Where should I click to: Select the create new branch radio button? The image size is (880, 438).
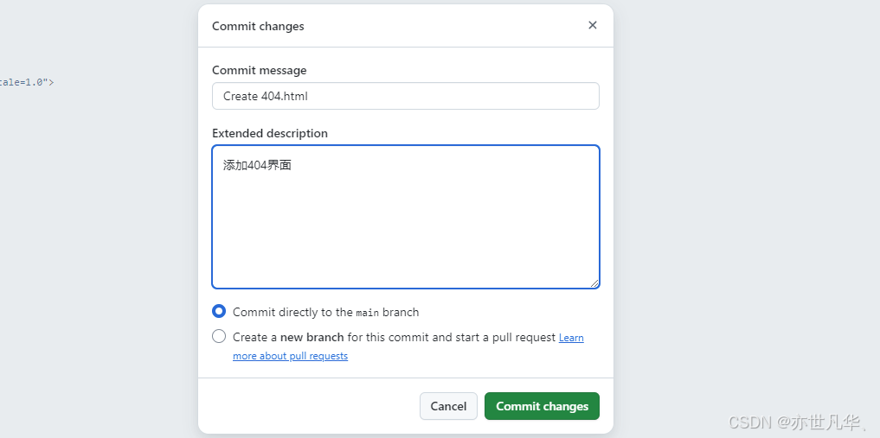coord(219,336)
